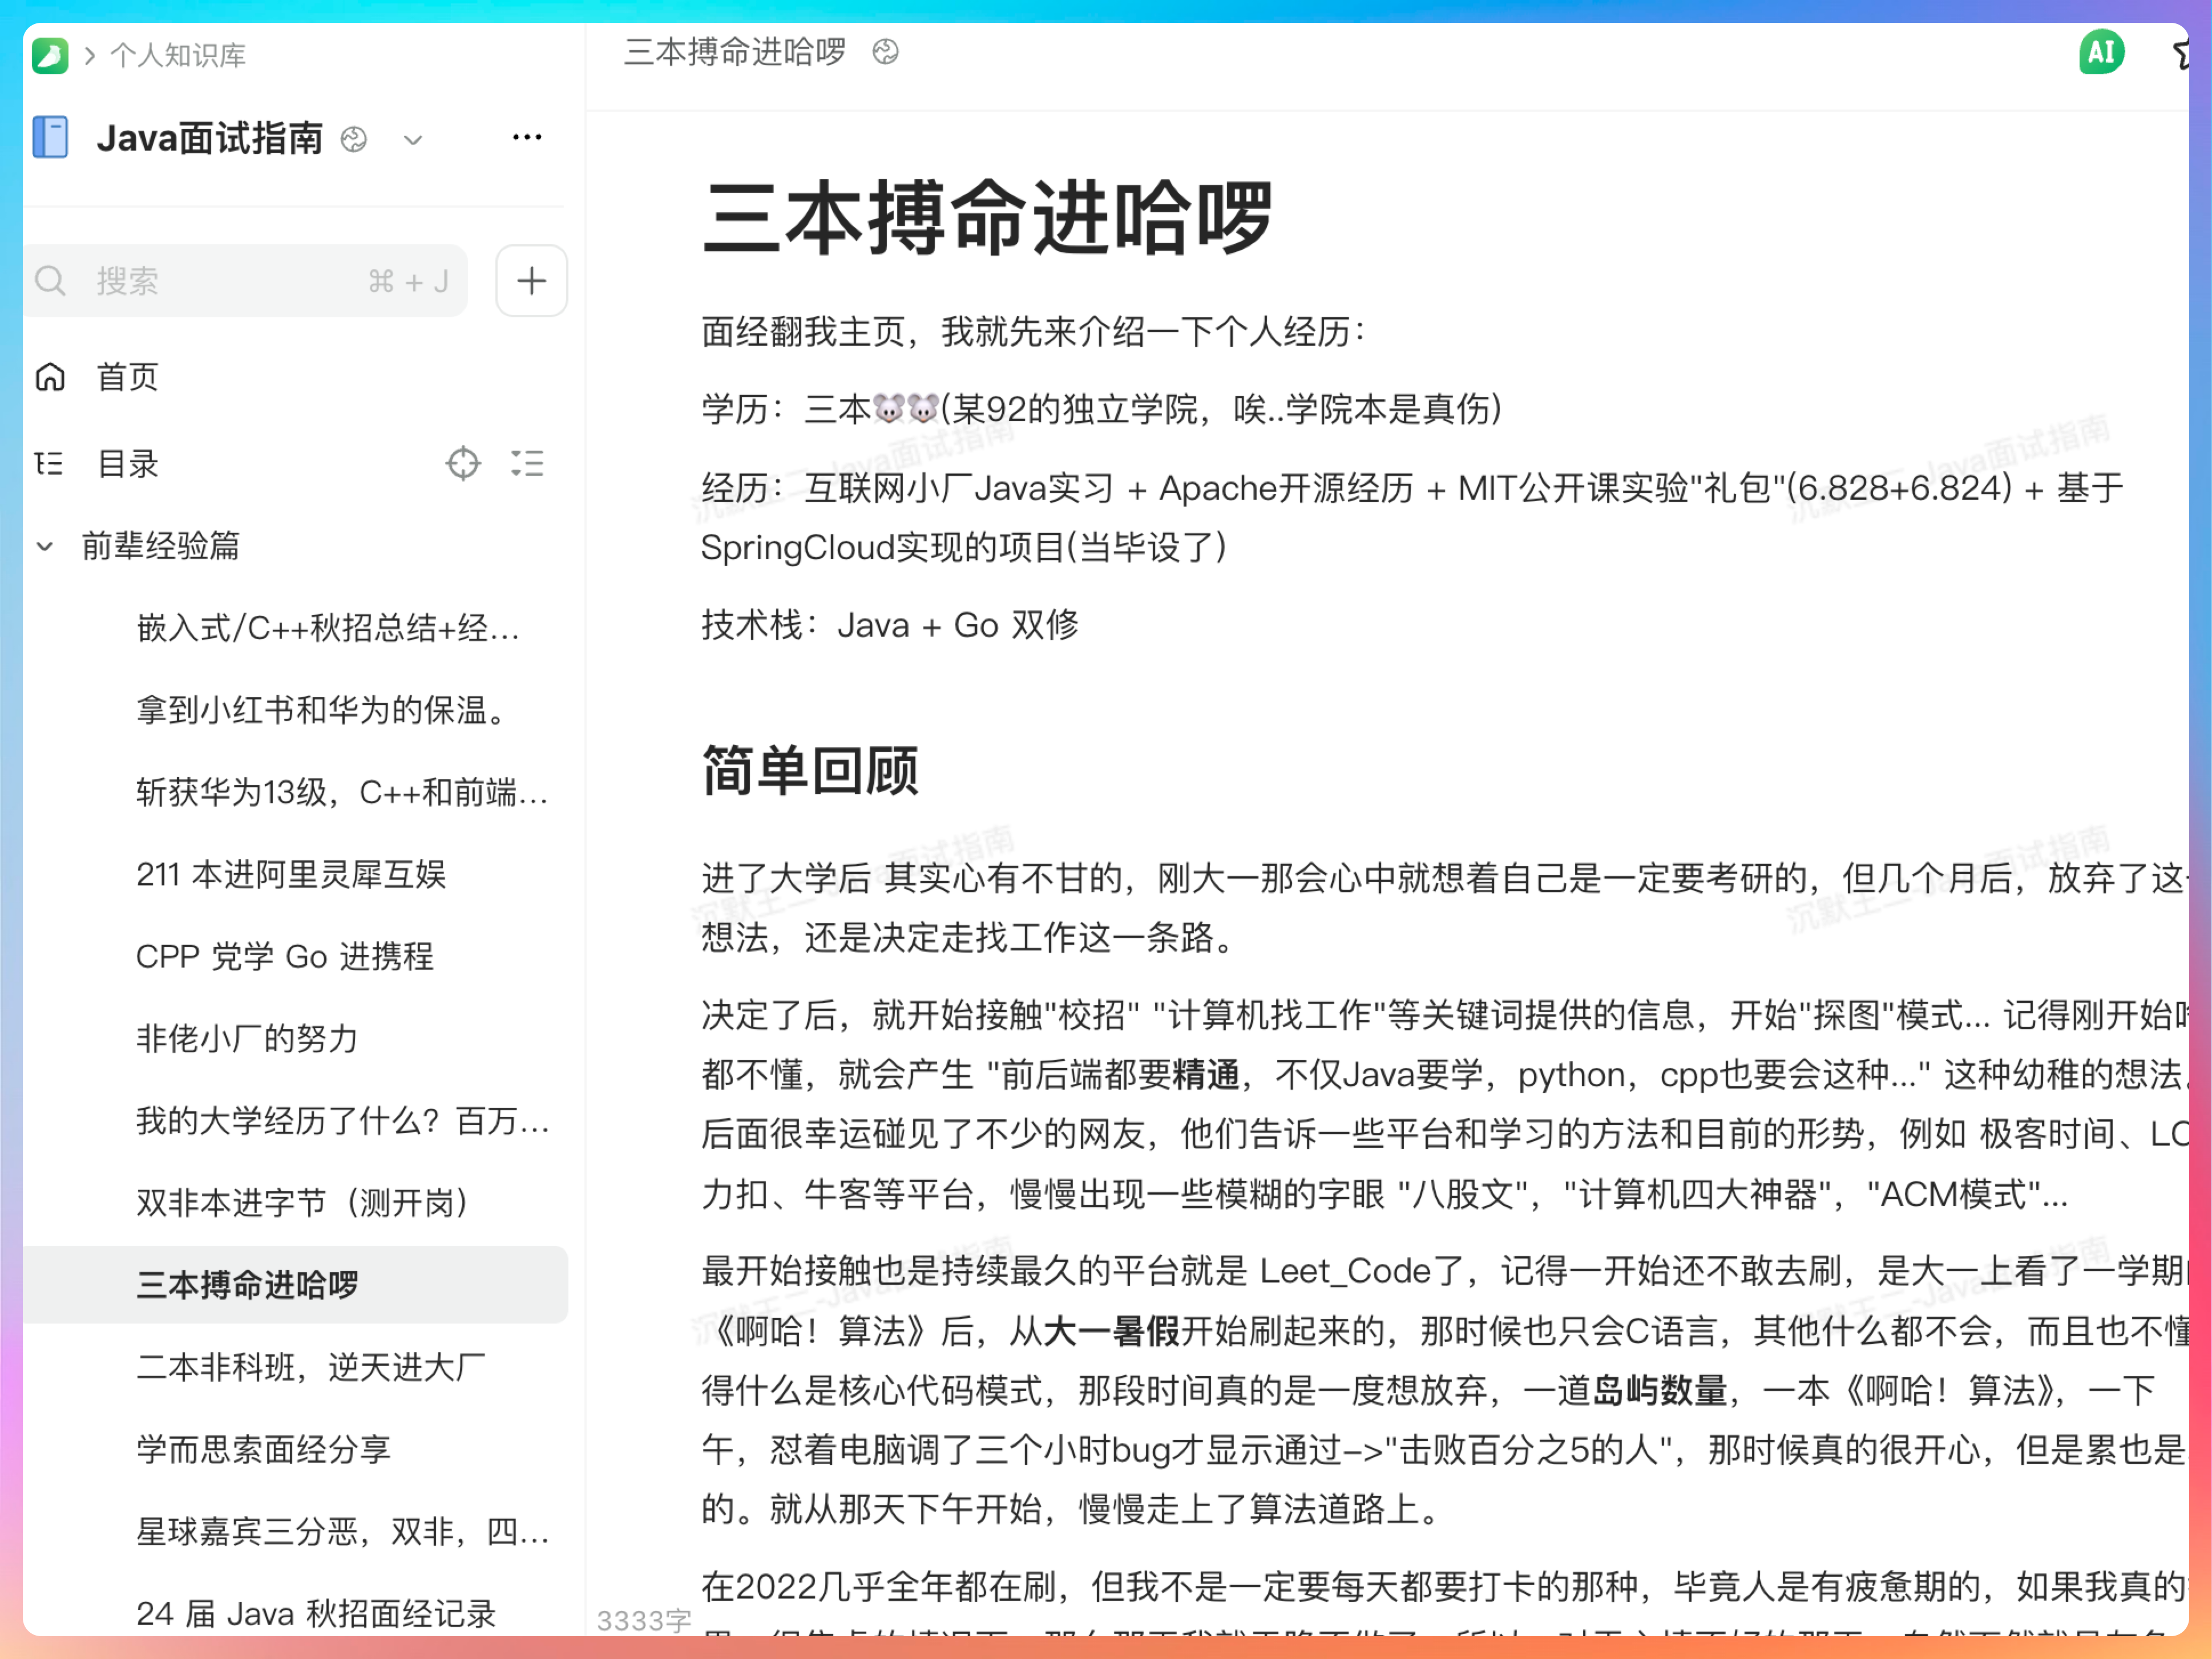The width and height of the screenshot is (2212, 1659).
Task: Click the green Yuque logo icon
Action: point(50,55)
